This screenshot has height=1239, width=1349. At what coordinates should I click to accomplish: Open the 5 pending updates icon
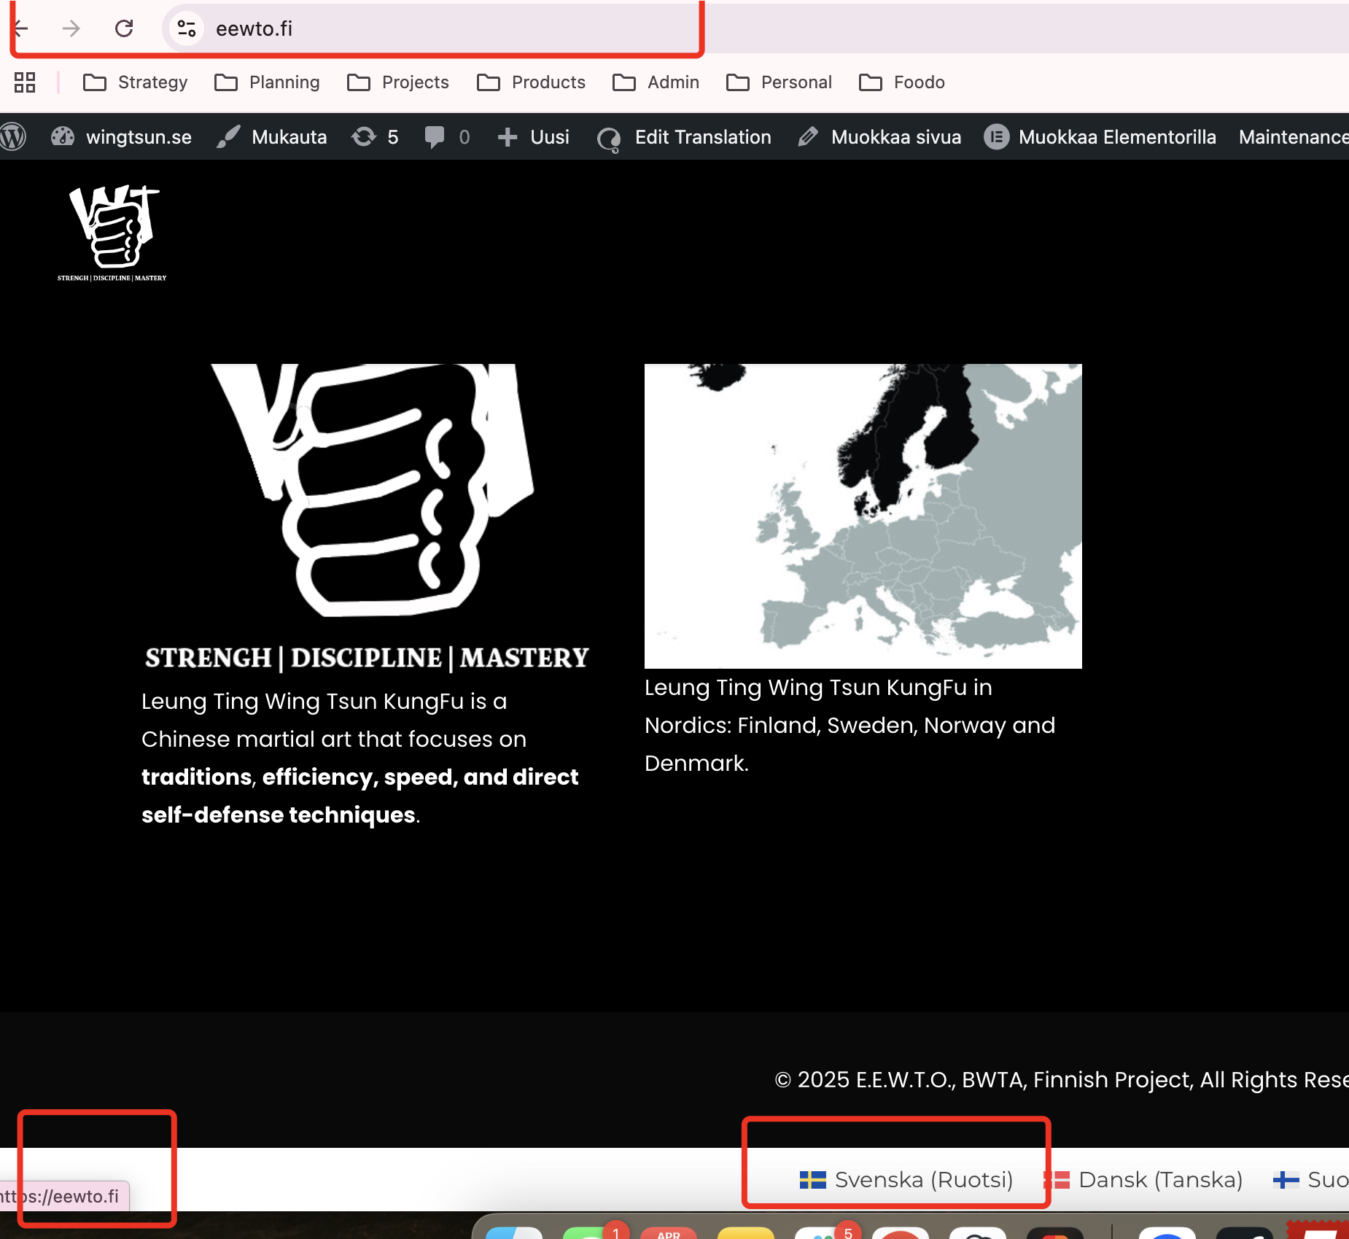coord(375,137)
